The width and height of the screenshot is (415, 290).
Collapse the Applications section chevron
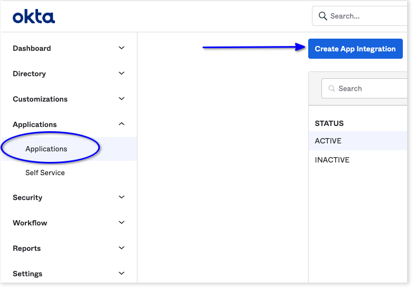click(122, 124)
